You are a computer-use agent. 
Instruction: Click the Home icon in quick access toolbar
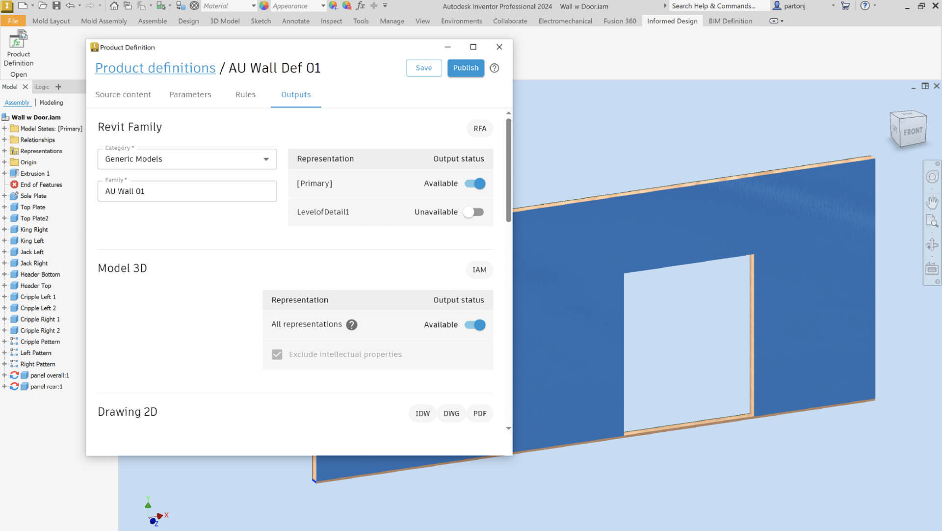(x=114, y=6)
